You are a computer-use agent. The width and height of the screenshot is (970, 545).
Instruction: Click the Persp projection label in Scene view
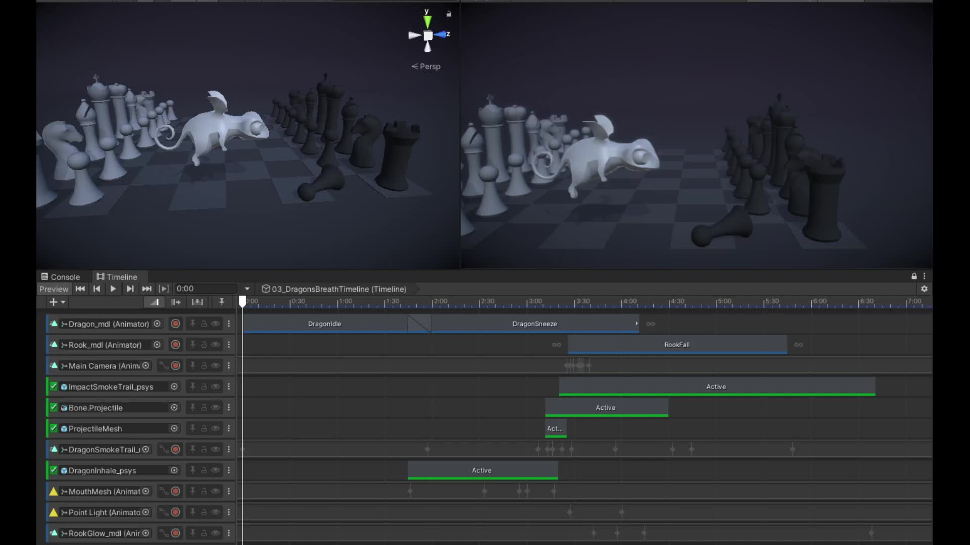(x=426, y=66)
